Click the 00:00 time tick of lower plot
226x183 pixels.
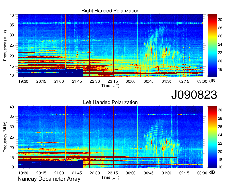[131, 173]
